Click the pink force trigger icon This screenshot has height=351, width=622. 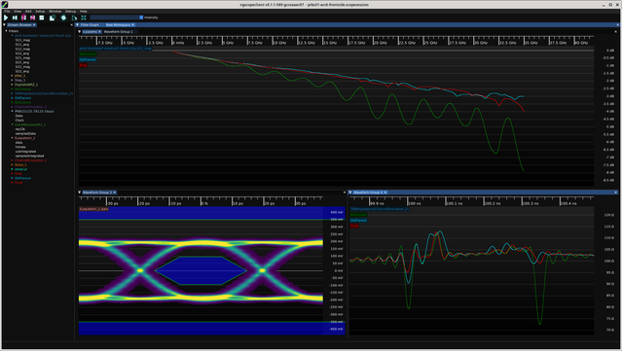click(x=23, y=18)
